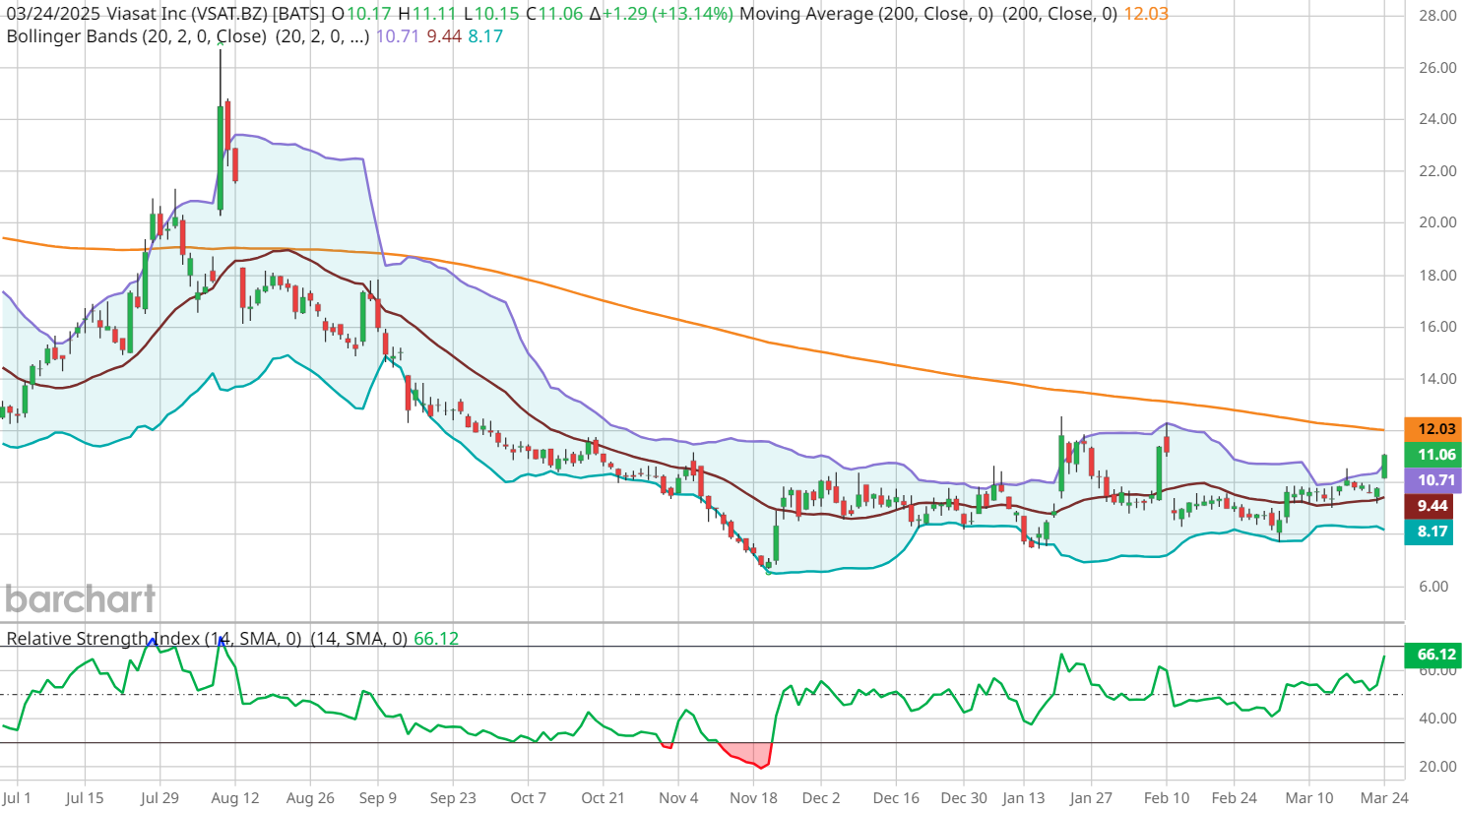The width and height of the screenshot is (1463, 813).
Task: Click the 40.00 label on the RSI axis
Action: tap(1438, 719)
